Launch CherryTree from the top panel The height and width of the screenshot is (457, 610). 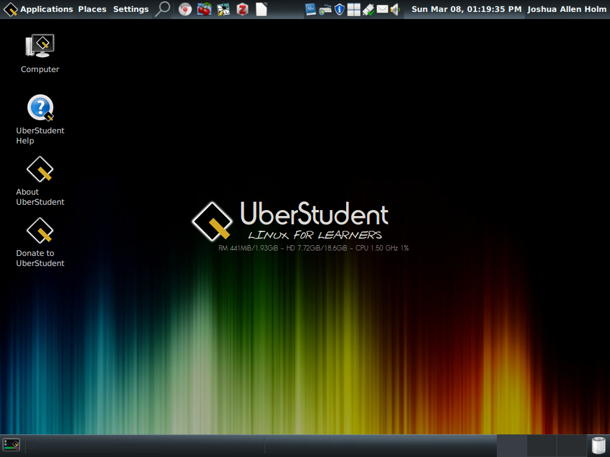(204, 9)
